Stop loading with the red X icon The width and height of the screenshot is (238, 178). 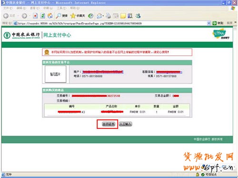(x=35, y=16)
